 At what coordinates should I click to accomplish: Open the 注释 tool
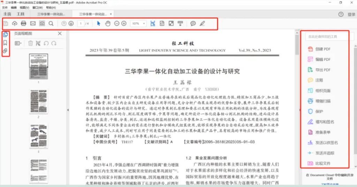coord(315,80)
